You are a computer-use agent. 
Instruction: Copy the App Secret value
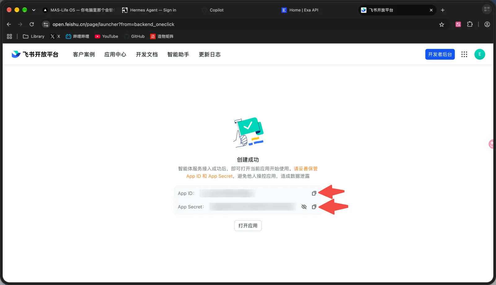pos(314,207)
